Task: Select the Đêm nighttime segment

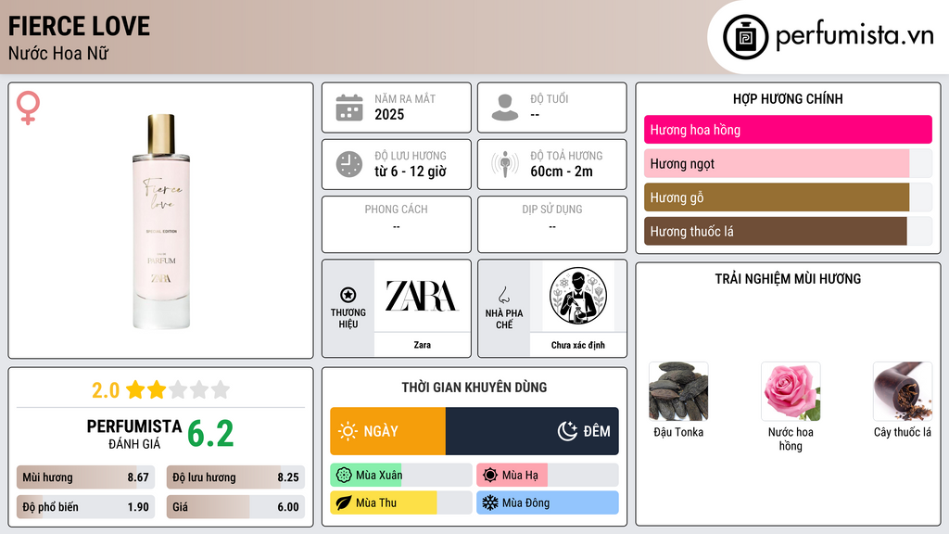Action: [532, 431]
